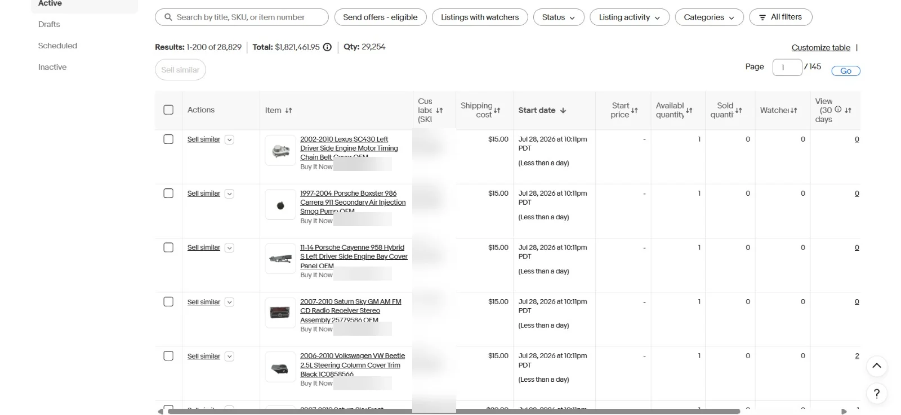901x415 pixels.
Task: Click the page number input field
Action: click(x=787, y=67)
